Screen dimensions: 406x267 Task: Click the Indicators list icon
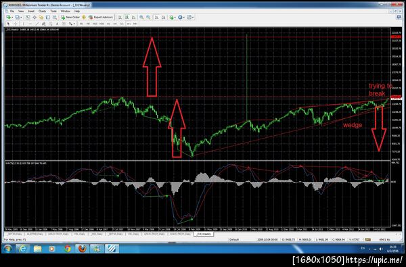pos(171,18)
